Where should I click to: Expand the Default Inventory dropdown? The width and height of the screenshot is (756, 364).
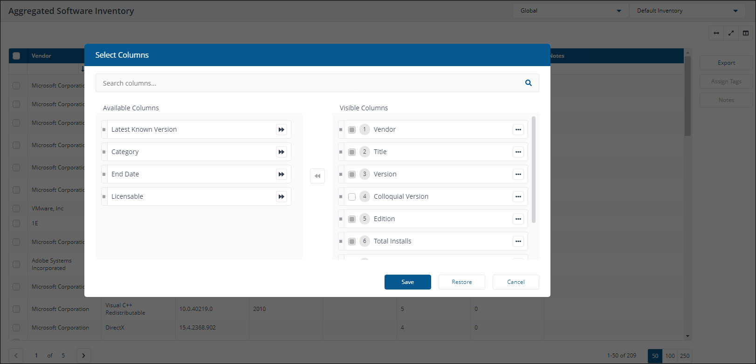point(687,11)
